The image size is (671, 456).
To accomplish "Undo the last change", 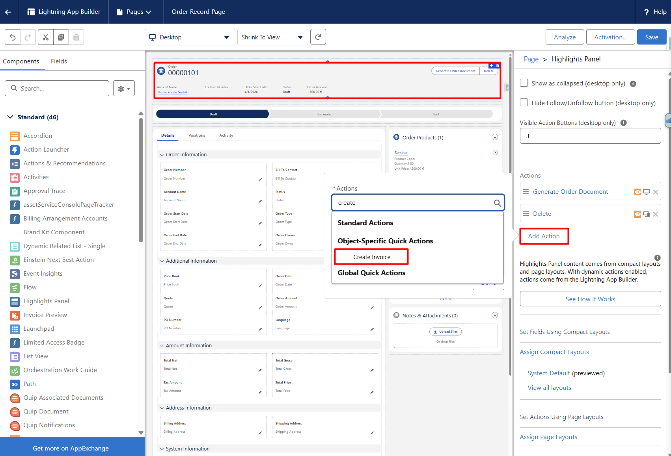I will pos(13,37).
